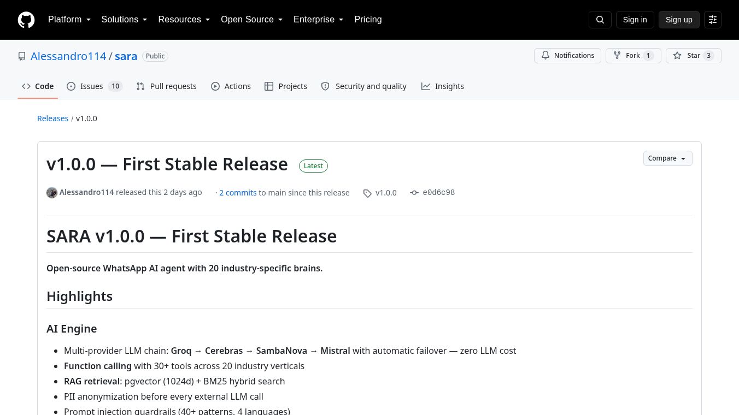Click the Alessandro114 avatar image
This screenshot has width=739, height=415.
tap(52, 193)
